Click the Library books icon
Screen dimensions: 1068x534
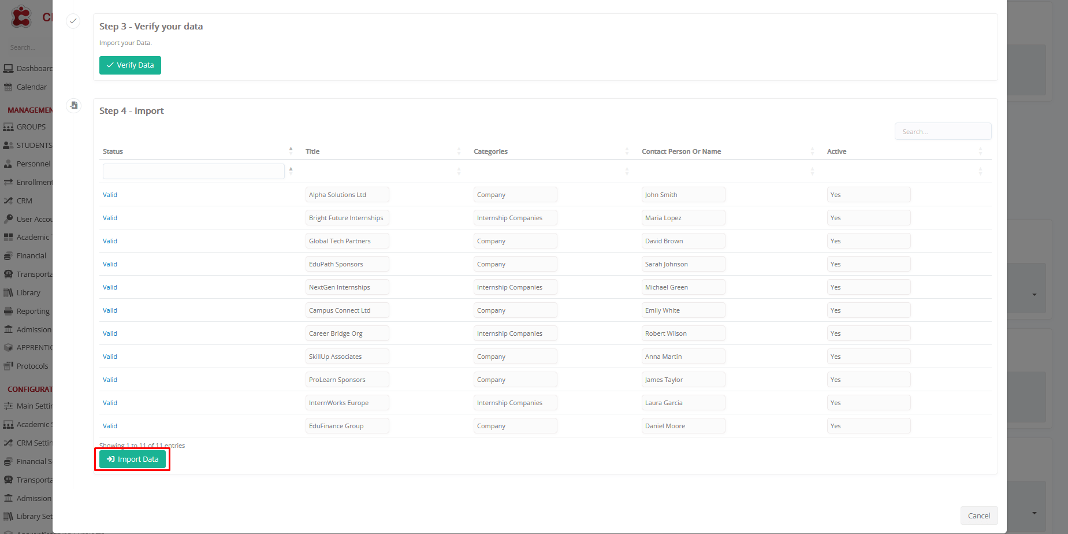point(8,293)
